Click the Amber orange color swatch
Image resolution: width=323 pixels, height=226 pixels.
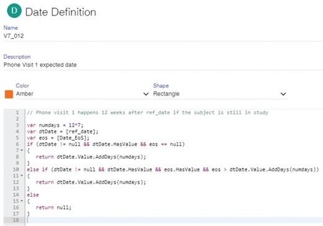9,94
